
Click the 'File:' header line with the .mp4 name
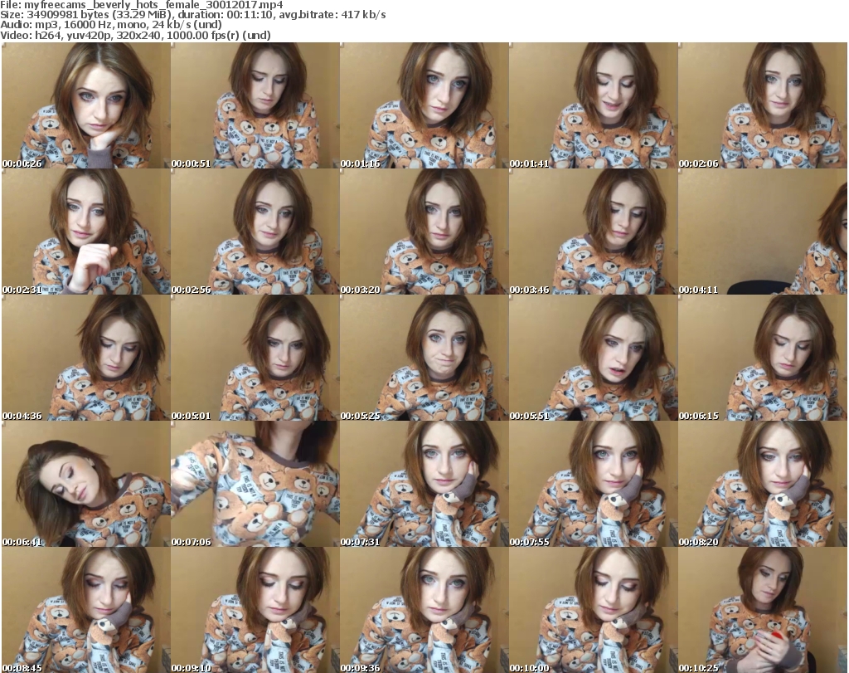[x=141, y=5]
